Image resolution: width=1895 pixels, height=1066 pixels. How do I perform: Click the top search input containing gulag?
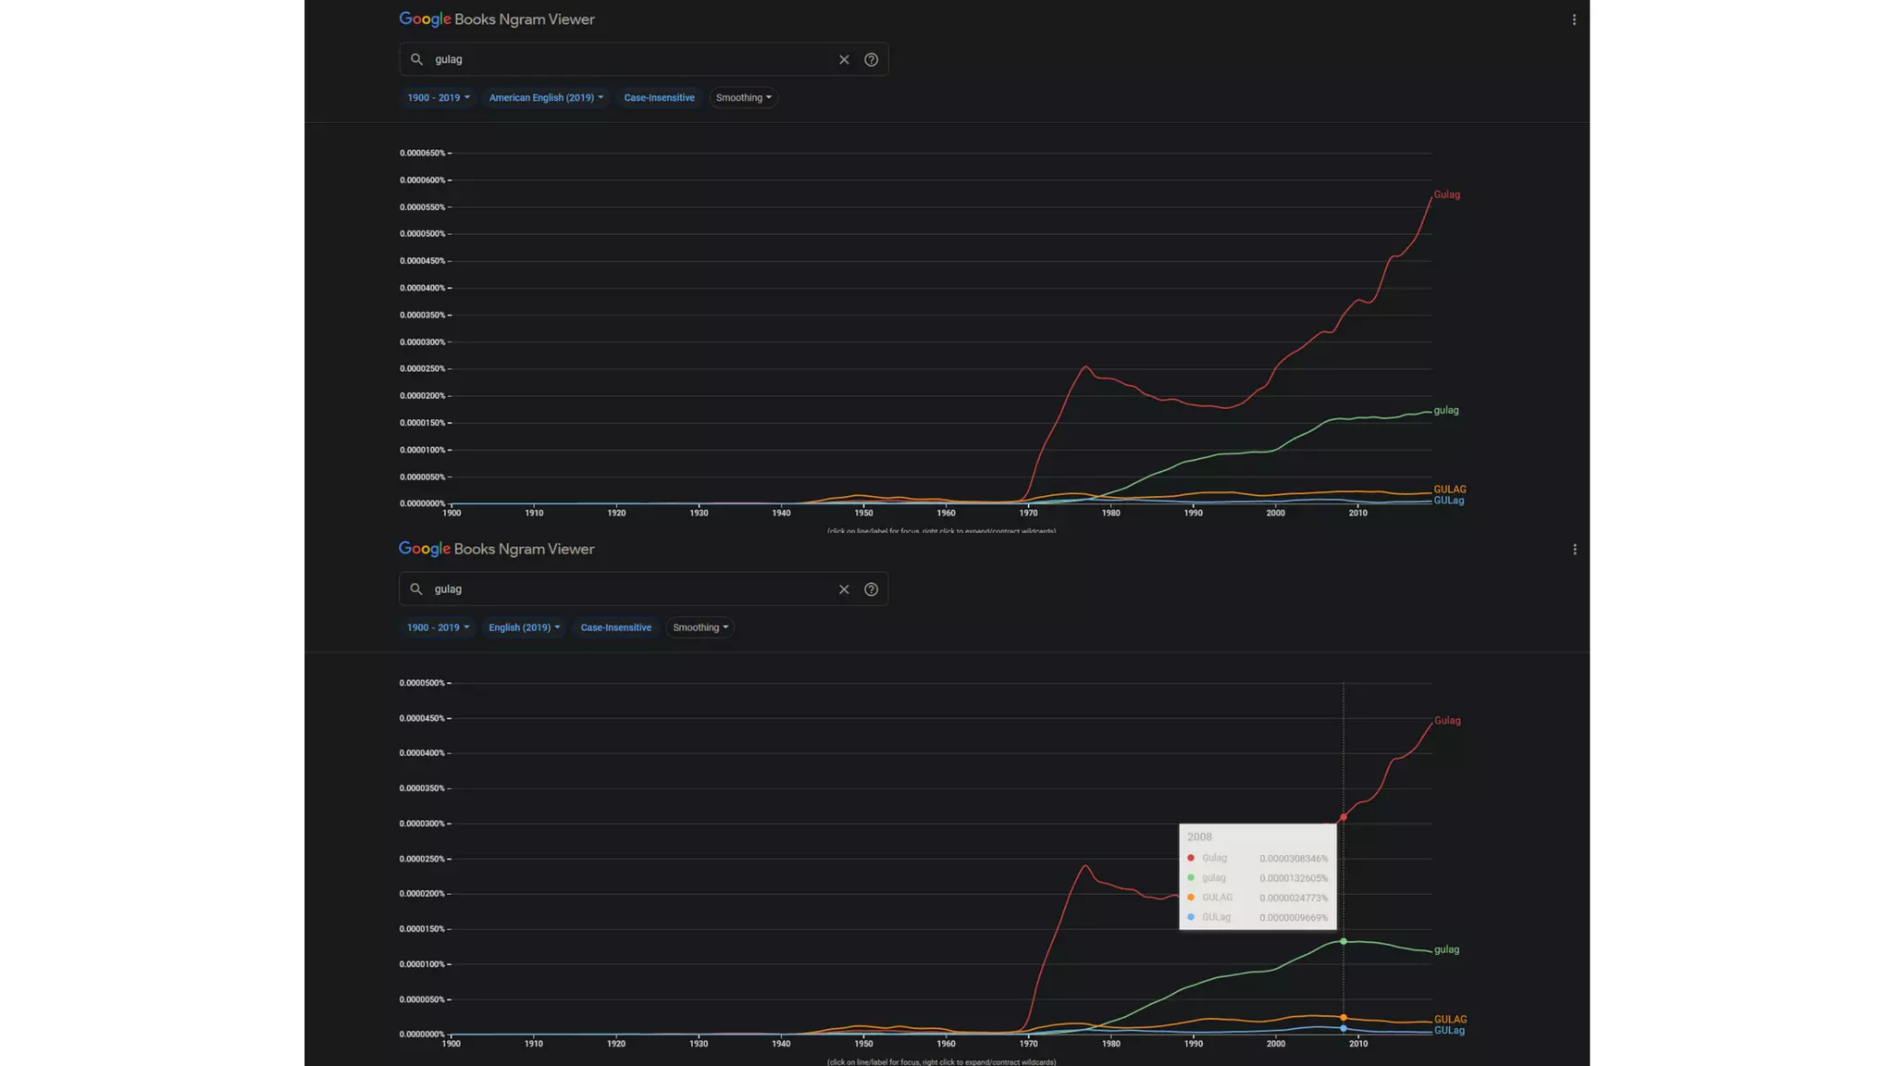pos(629,59)
